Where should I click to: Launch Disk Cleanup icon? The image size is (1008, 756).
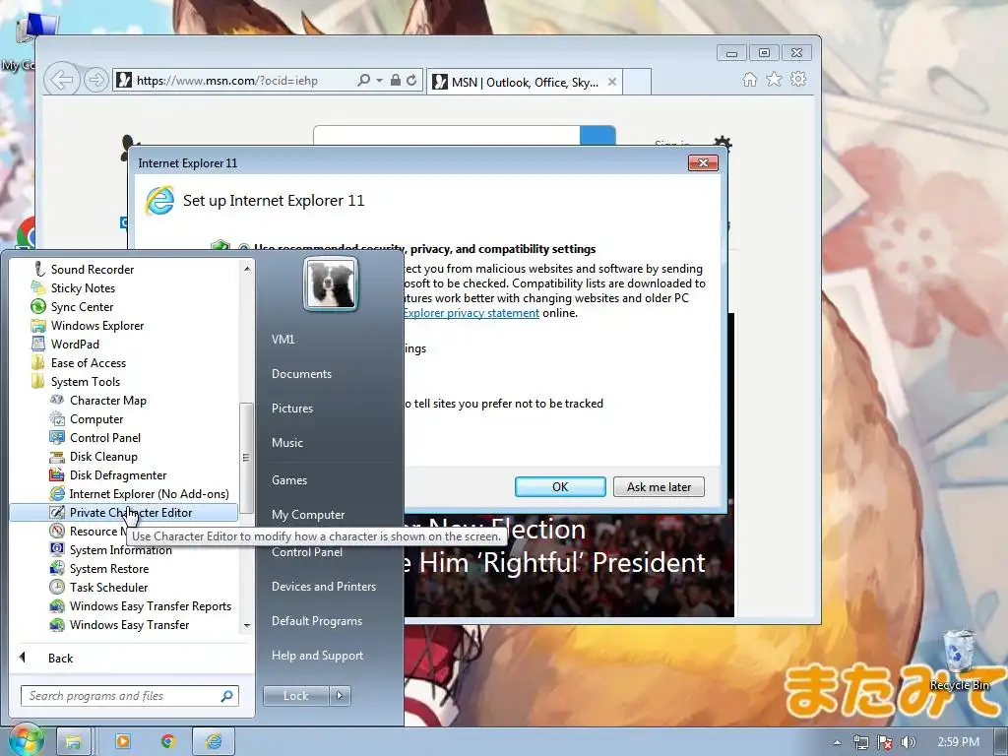click(57, 457)
